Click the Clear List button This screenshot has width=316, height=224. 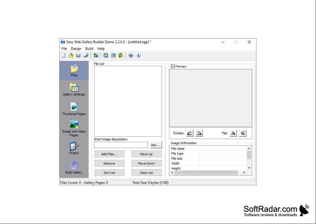(x=147, y=173)
